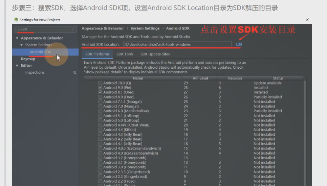
Task: Check the Android 4.1 (Jelly Bean) checkbox
Action: coord(100,144)
